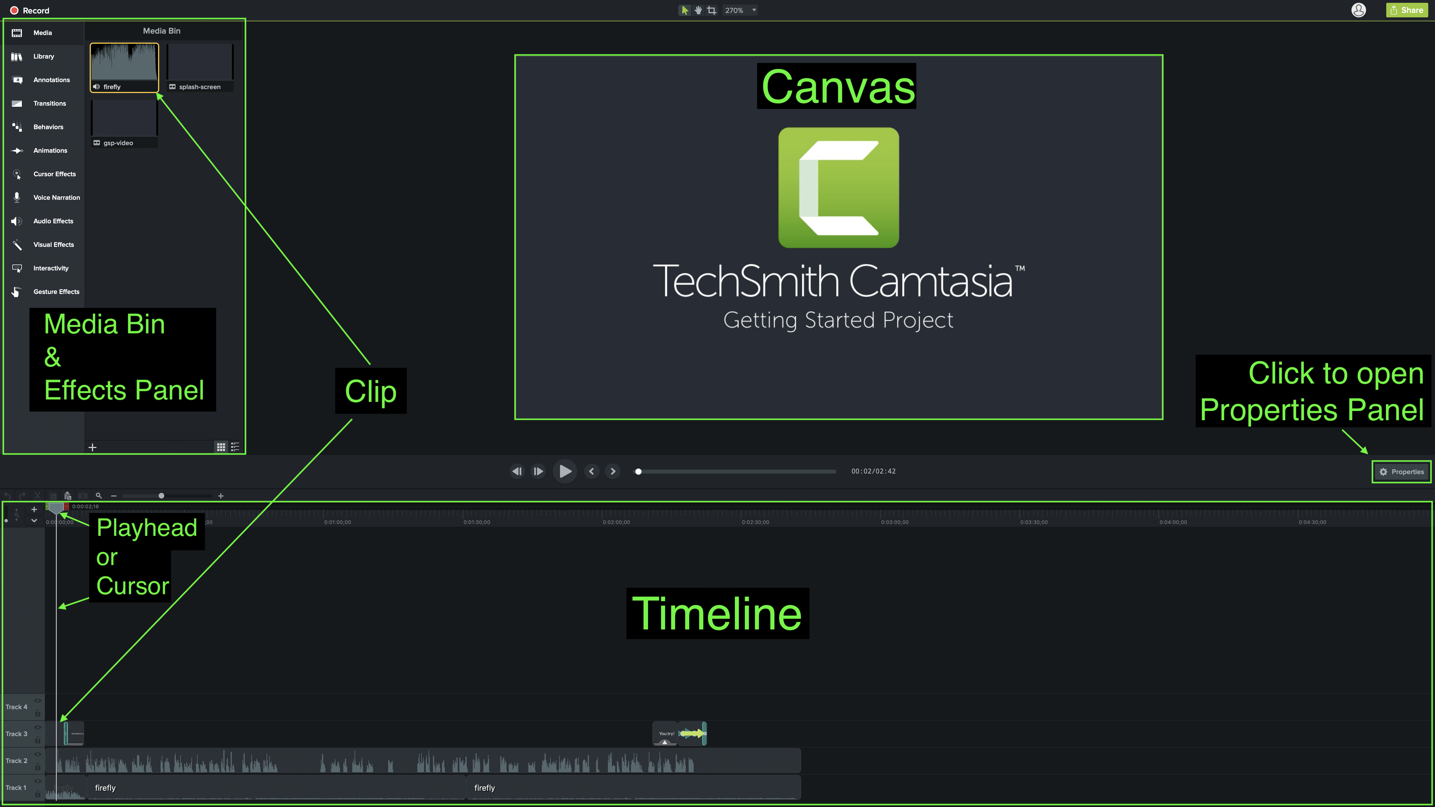
Task: Select the Pan hand tool
Action: click(698, 10)
